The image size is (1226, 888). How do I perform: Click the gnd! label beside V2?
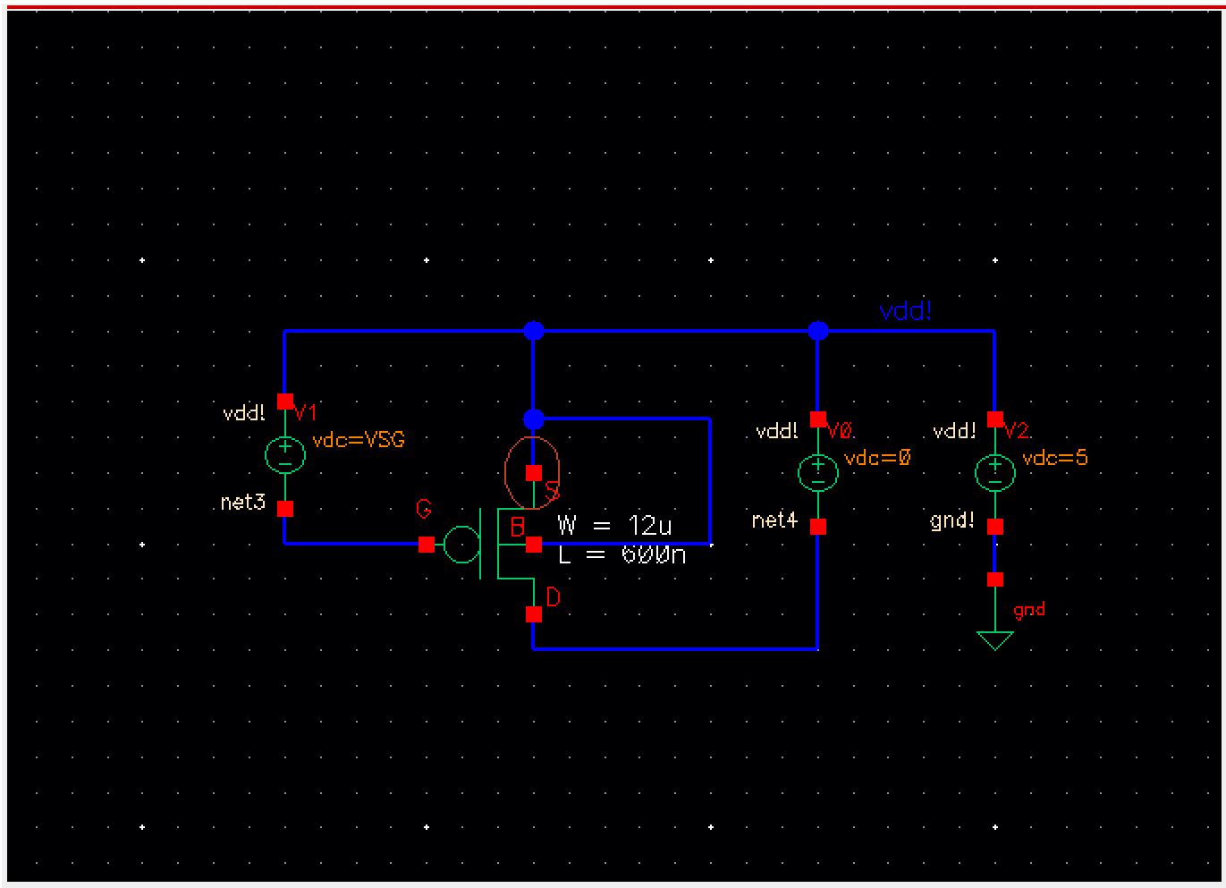pos(953,521)
